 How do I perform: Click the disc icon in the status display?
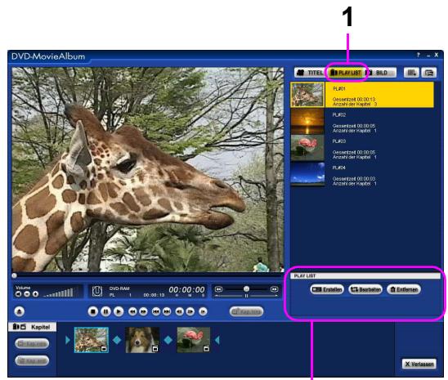pos(97,291)
